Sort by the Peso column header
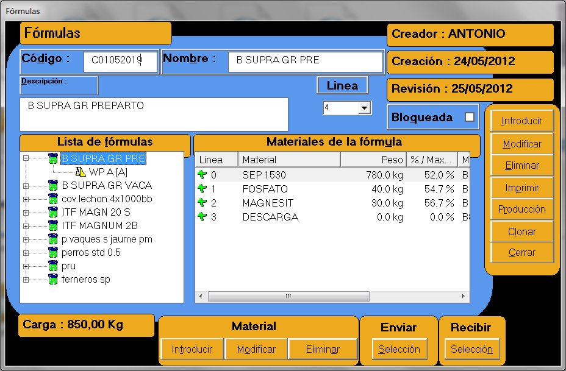 coord(373,160)
